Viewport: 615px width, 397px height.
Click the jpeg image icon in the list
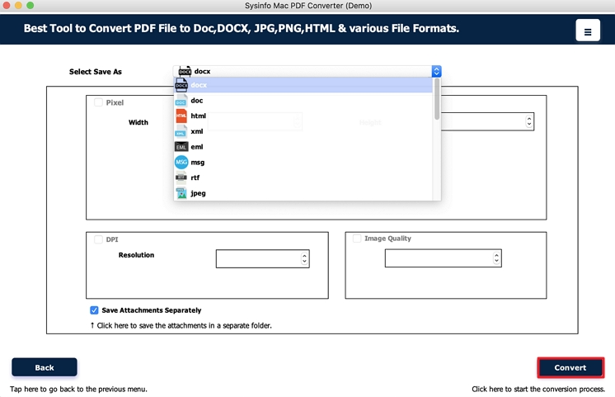click(181, 193)
